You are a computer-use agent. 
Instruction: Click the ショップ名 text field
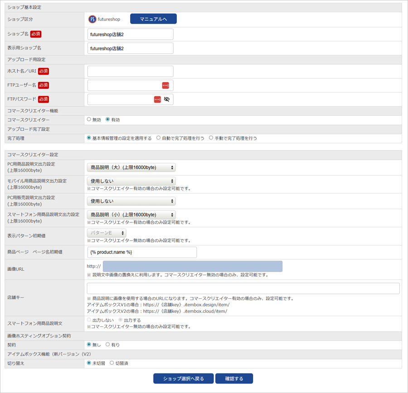tap(129, 34)
